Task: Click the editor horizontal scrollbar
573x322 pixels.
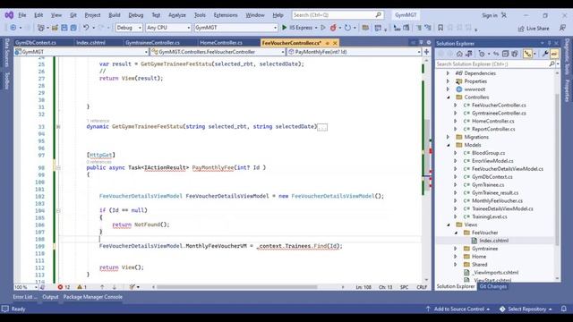Action: coord(236,287)
